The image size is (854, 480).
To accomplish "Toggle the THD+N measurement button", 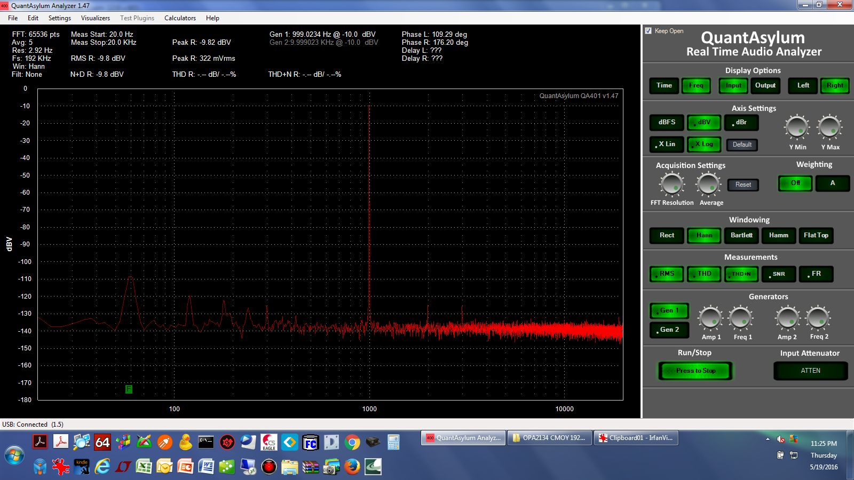I will 741,274.
